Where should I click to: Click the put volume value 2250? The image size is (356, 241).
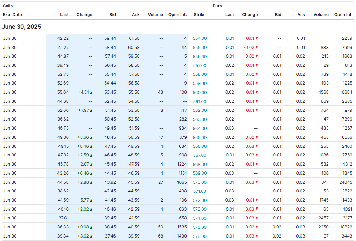(x=323, y=227)
